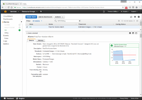This screenshot has width=142, height=100.
Task: Click the browser back arrow
Action: pyautogui.click(x=3, y=7)
